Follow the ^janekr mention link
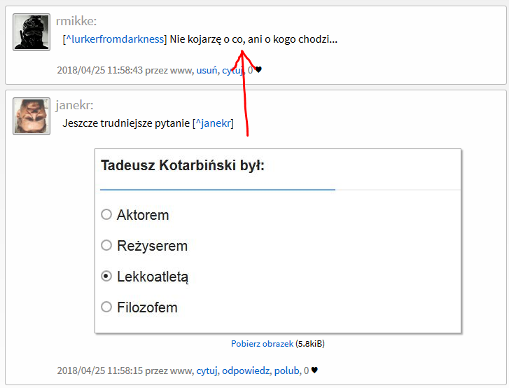The width and height of the screenshot is (509, 388). (214, 123)
